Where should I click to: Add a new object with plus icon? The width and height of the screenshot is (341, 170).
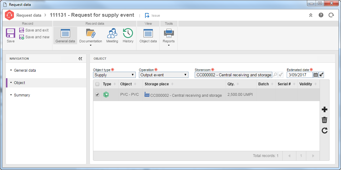tap(325, 110)
